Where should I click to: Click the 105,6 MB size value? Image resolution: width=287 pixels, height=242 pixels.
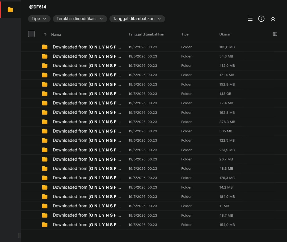coord(227,47)
